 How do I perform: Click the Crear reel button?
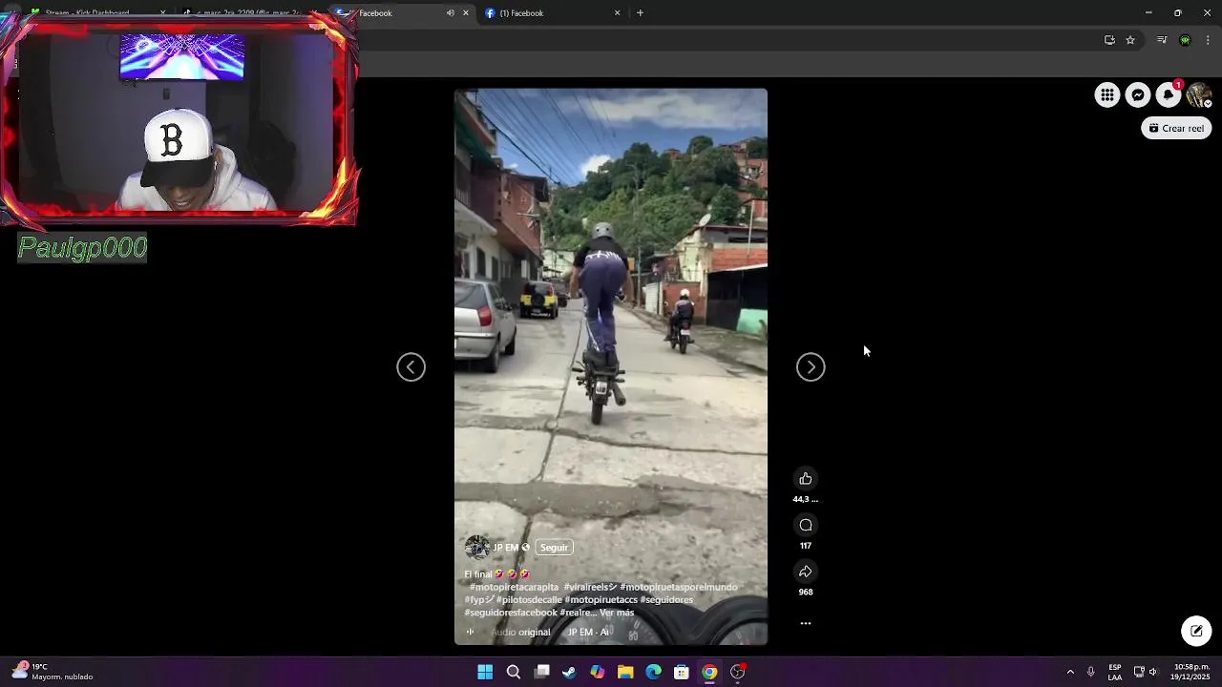[x=1176, y=128]
